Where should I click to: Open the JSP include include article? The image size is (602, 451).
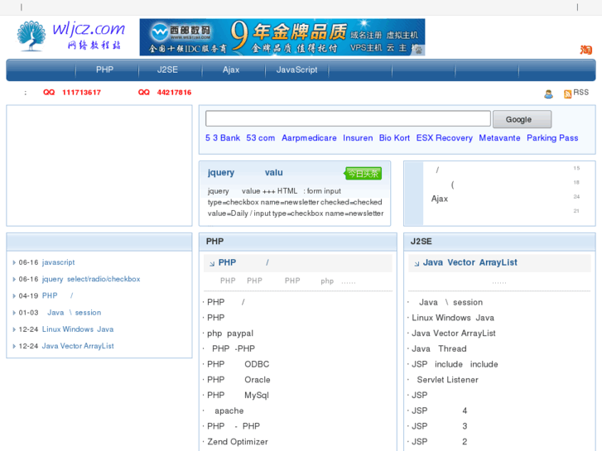(x=455, y=364)
